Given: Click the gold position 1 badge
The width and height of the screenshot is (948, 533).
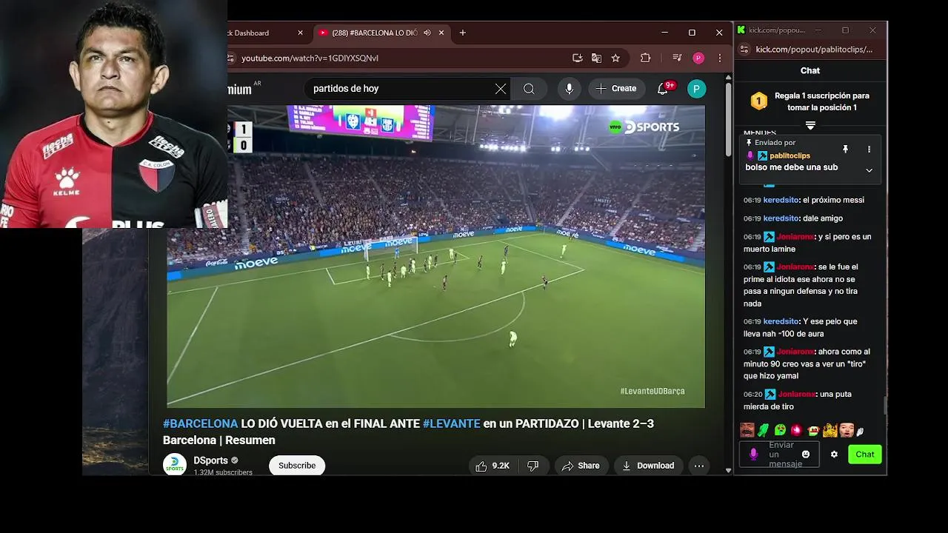Looking at the screenshot, I should click(758, 101).
